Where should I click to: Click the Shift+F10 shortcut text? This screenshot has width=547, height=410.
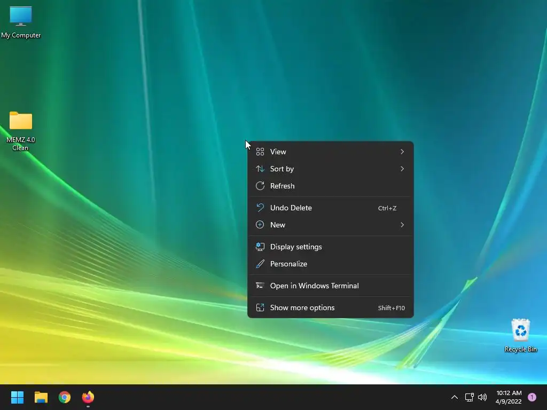(x=392, y=308)
